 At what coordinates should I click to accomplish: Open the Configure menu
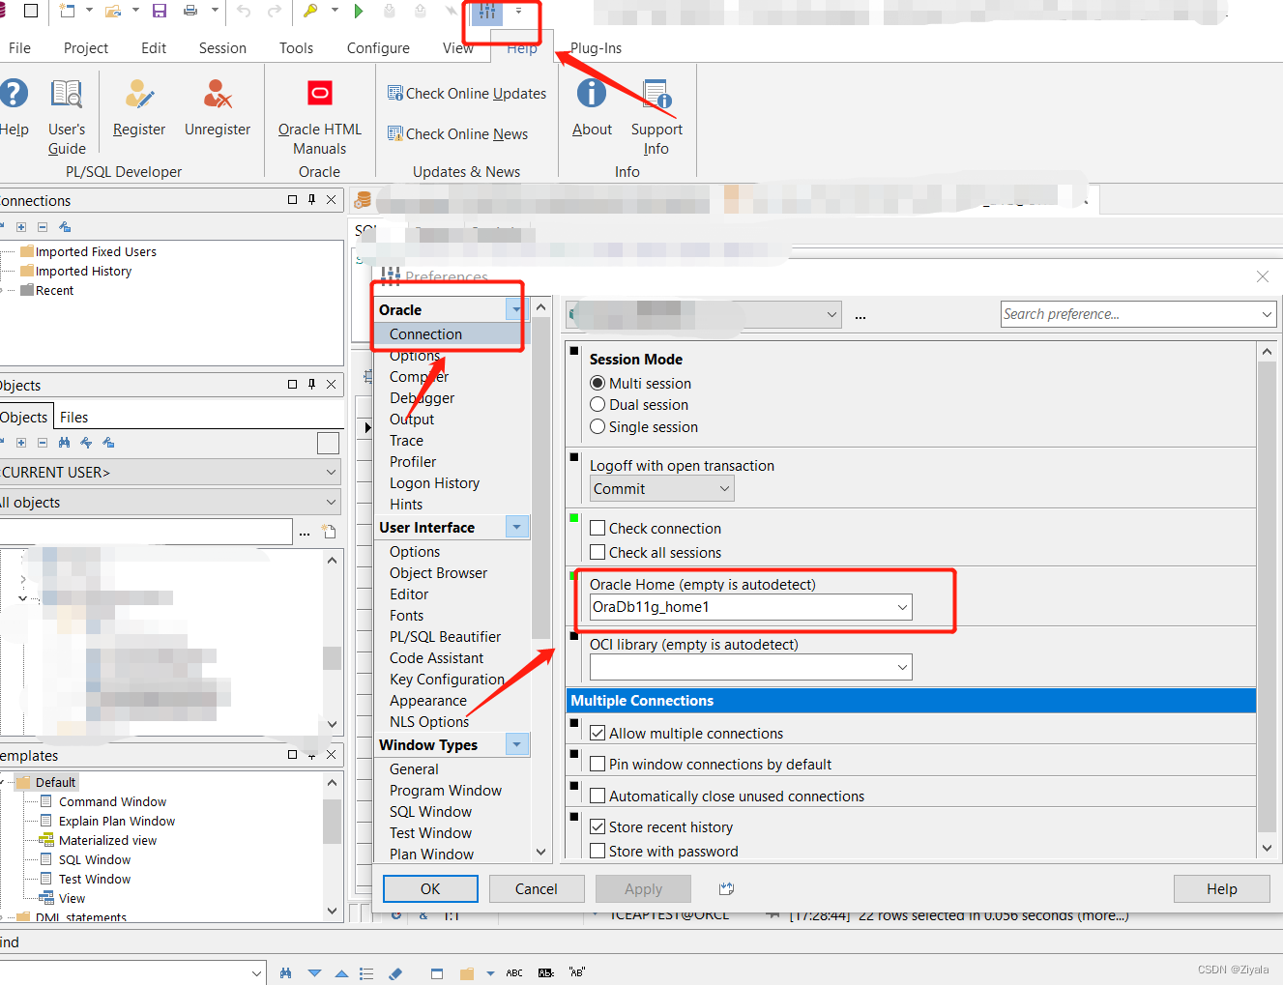(x=378, y=48)
